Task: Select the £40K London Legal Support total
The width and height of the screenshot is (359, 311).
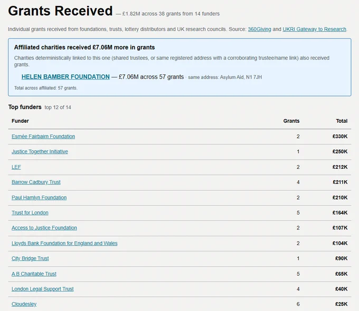Action: pos(342,289)
